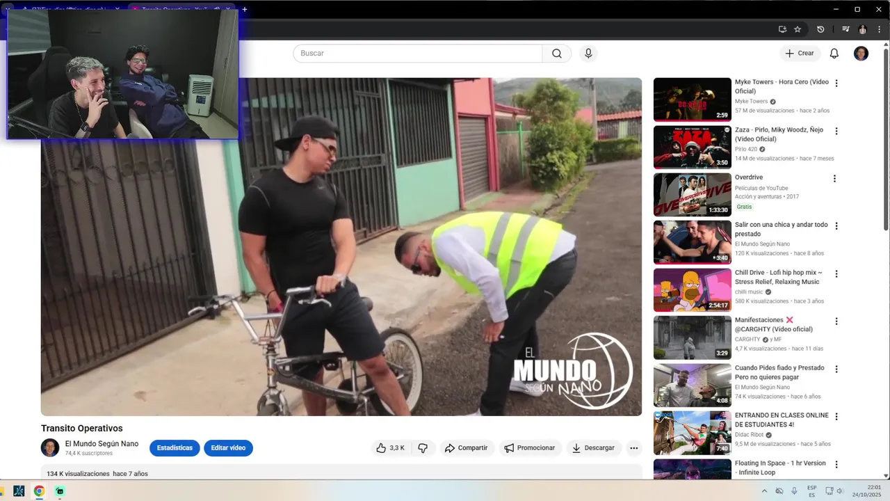890x501 pixels.
Task: Click the tray microphone icon
Action: click(794, 491)
